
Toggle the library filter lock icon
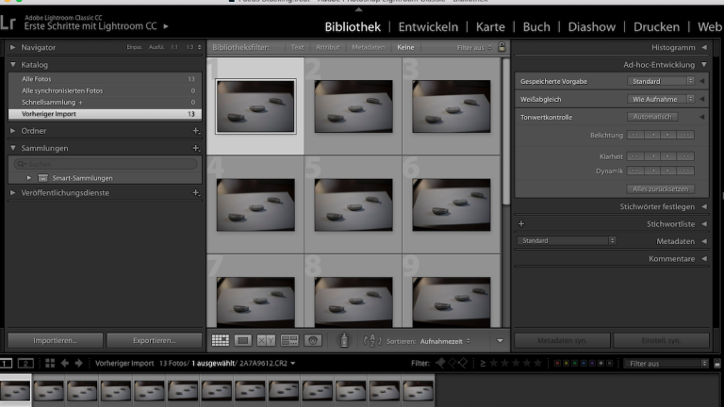tap(502, 46)
